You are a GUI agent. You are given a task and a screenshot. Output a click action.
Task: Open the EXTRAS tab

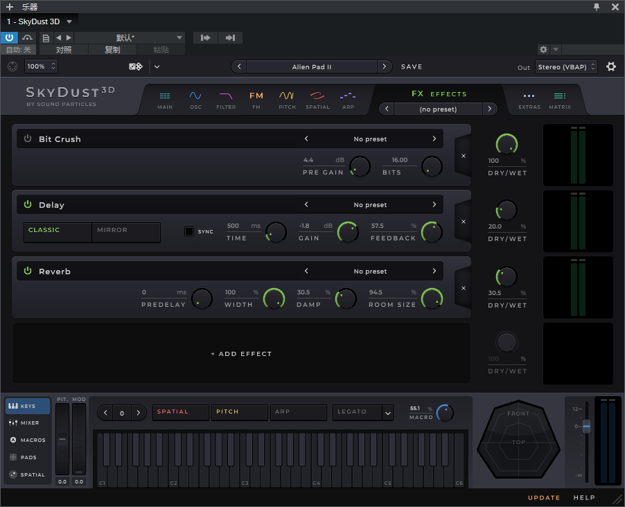(x=529, y=100)
